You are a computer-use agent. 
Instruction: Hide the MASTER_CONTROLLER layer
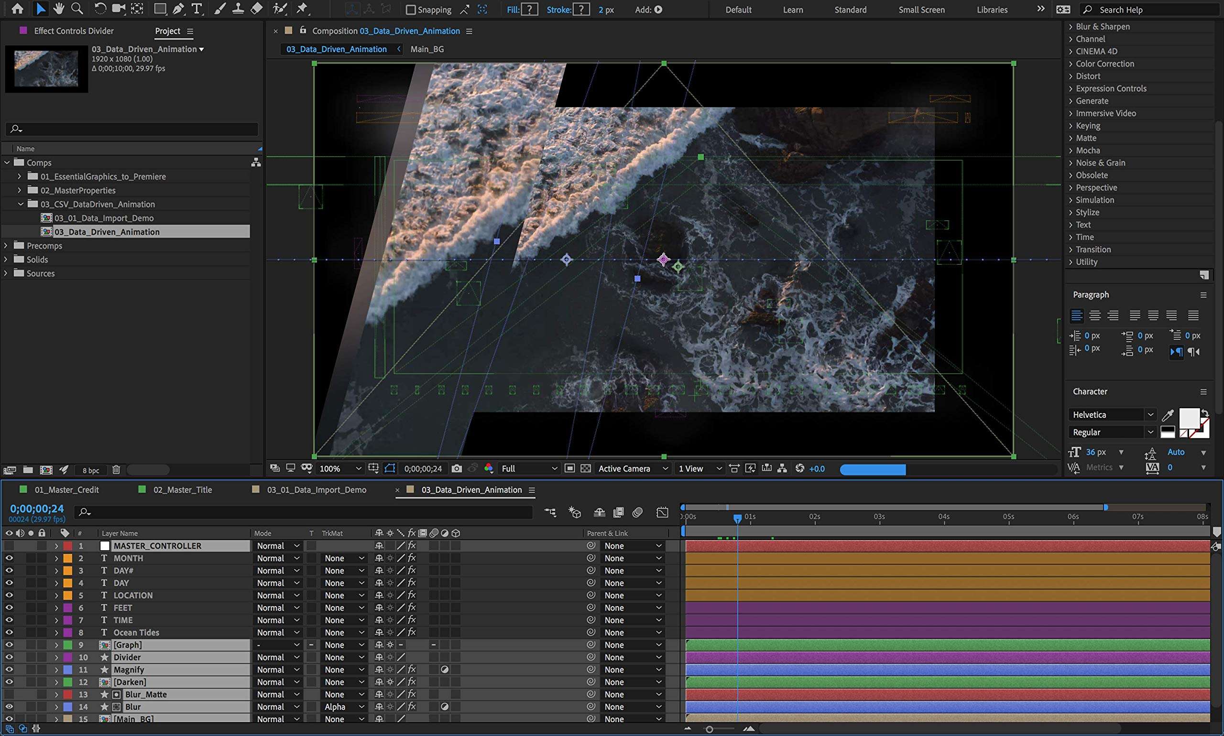(x=9, y=546)
